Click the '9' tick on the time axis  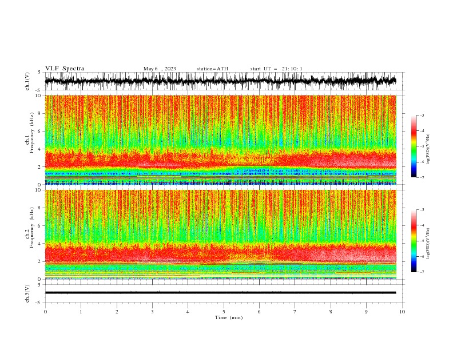click(x=366, y=312)
